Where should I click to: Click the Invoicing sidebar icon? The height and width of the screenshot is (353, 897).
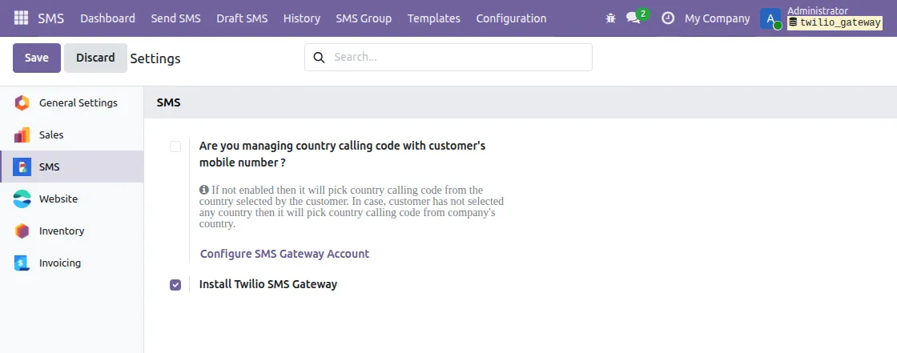point(22,263)
